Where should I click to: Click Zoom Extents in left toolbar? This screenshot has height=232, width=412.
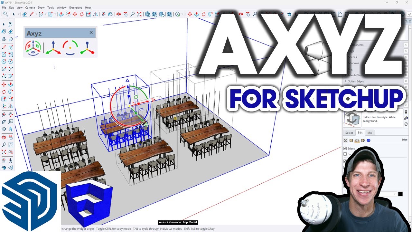(x=4, y=152)
